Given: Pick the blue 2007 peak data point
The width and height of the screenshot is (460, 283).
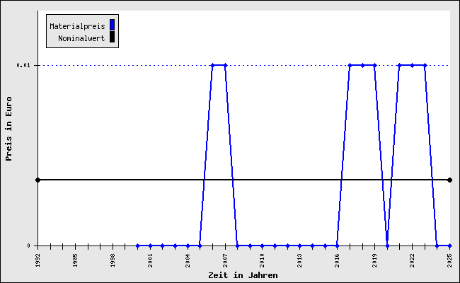Looking at the screenshot, I should (225, 65).
